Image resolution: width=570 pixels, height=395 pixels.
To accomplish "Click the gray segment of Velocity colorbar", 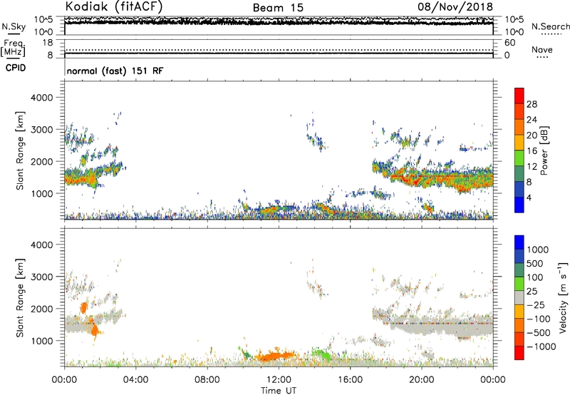I will click(x=519, y=297).
